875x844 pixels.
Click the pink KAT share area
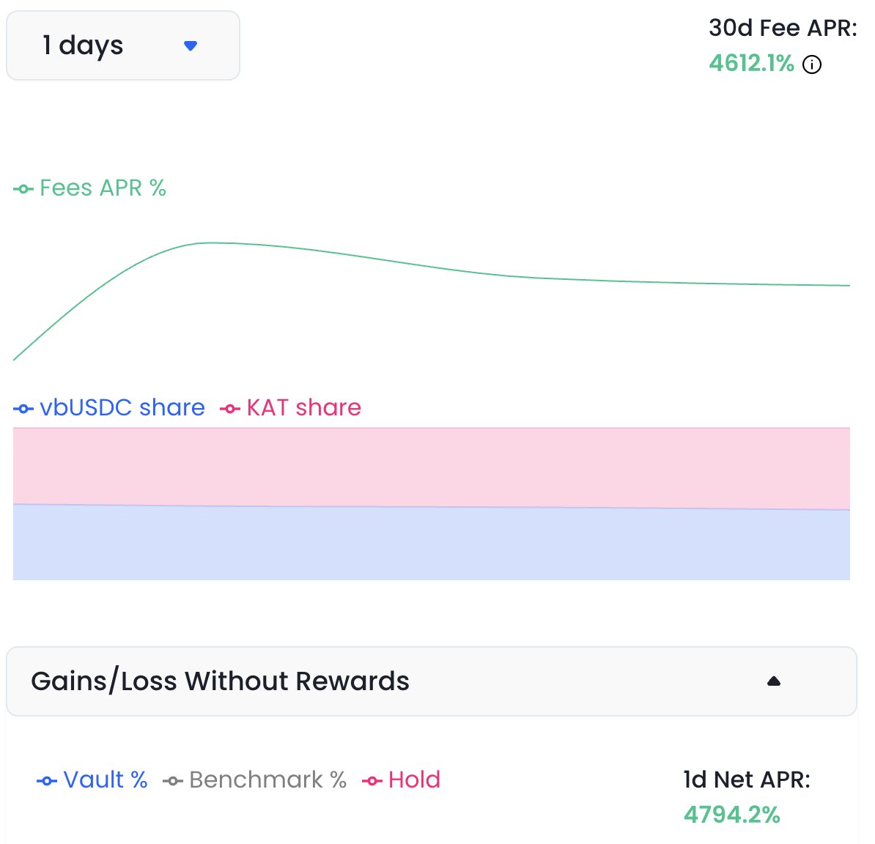[432, 467]
